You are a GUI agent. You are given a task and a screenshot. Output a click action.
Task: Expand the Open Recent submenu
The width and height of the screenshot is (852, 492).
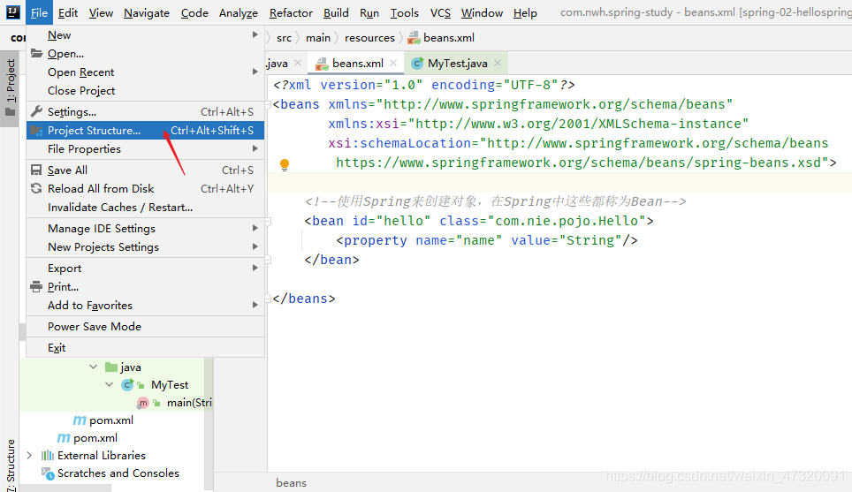click(x=255, y=72)
